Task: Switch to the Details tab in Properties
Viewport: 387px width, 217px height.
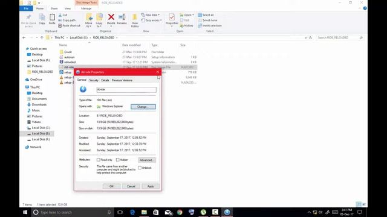Action: point(105,80)
